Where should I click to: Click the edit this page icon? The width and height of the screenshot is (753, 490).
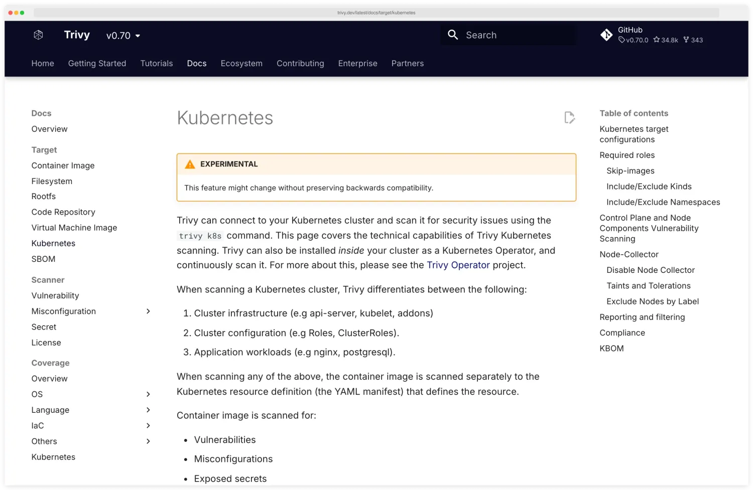[569, 117]
